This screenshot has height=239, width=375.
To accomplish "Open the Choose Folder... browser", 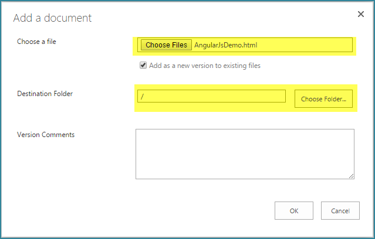I will tap(323, 98).
